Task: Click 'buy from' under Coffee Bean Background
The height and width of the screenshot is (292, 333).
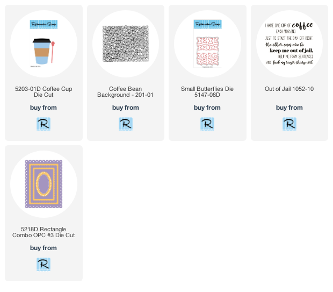Action: pyautogui.click(x=126, y=108)
